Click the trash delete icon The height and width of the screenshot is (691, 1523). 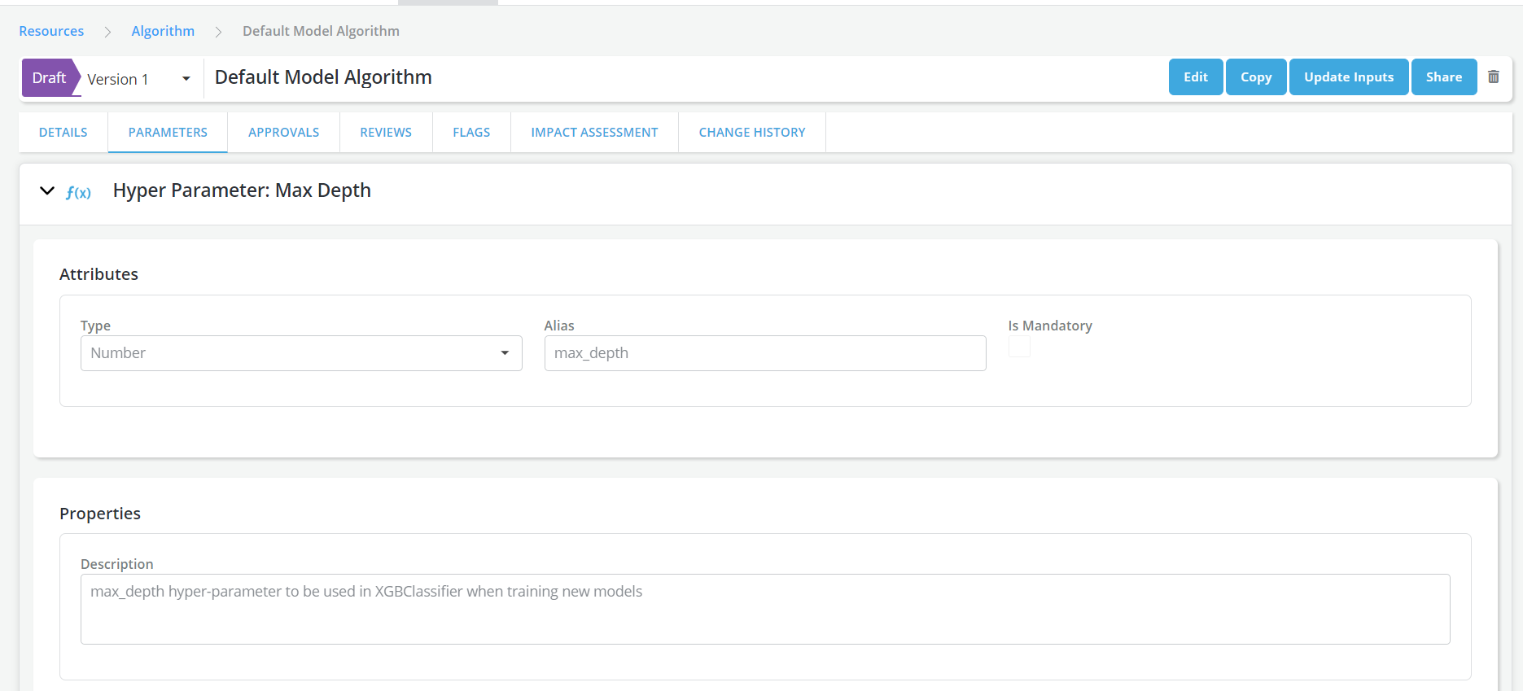(x=1493, y=77)
